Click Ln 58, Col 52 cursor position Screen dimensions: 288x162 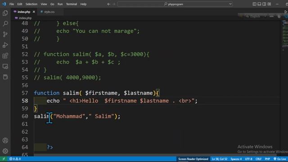coord(220,159)
